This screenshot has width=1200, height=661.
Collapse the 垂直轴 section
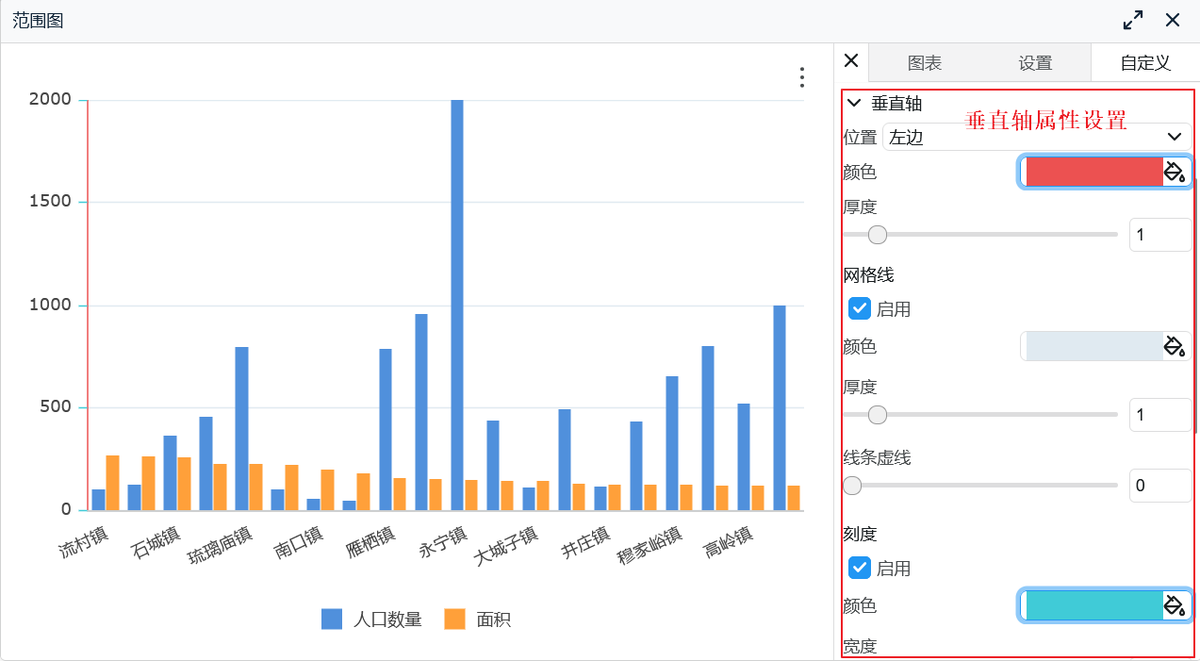(x=854, y=103)
